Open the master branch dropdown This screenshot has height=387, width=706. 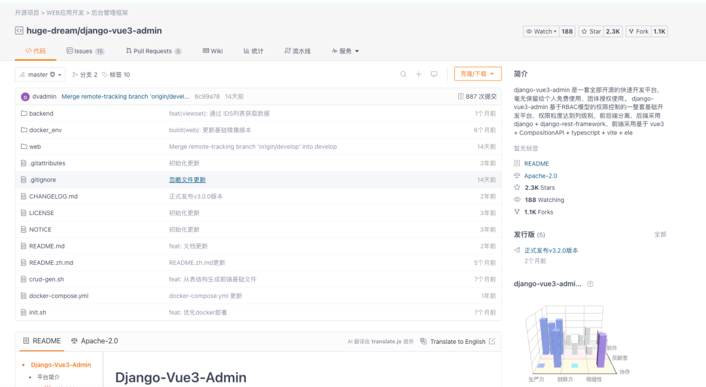40,75
